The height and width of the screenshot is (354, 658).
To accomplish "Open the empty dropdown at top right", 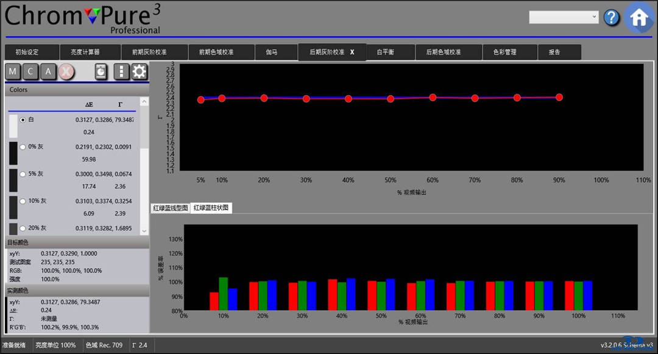I will coord(564,17).
